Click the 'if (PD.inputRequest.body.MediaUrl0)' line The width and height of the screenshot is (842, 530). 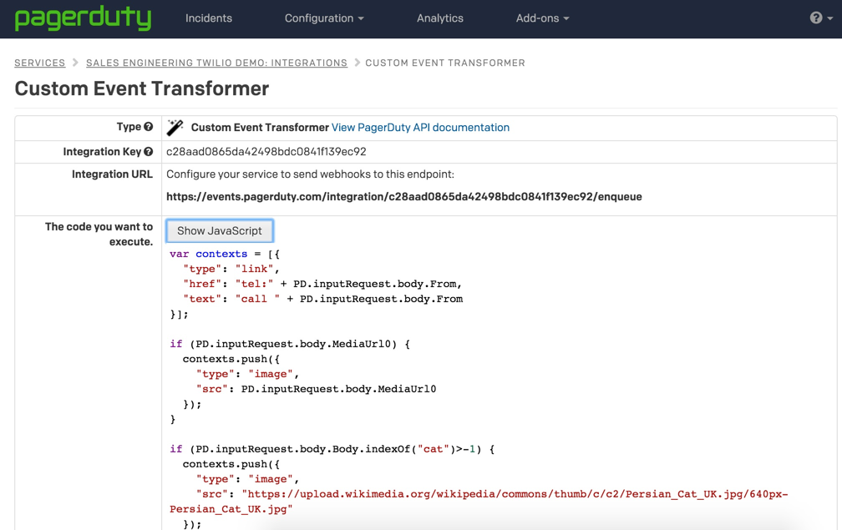(x=290, y=344)
